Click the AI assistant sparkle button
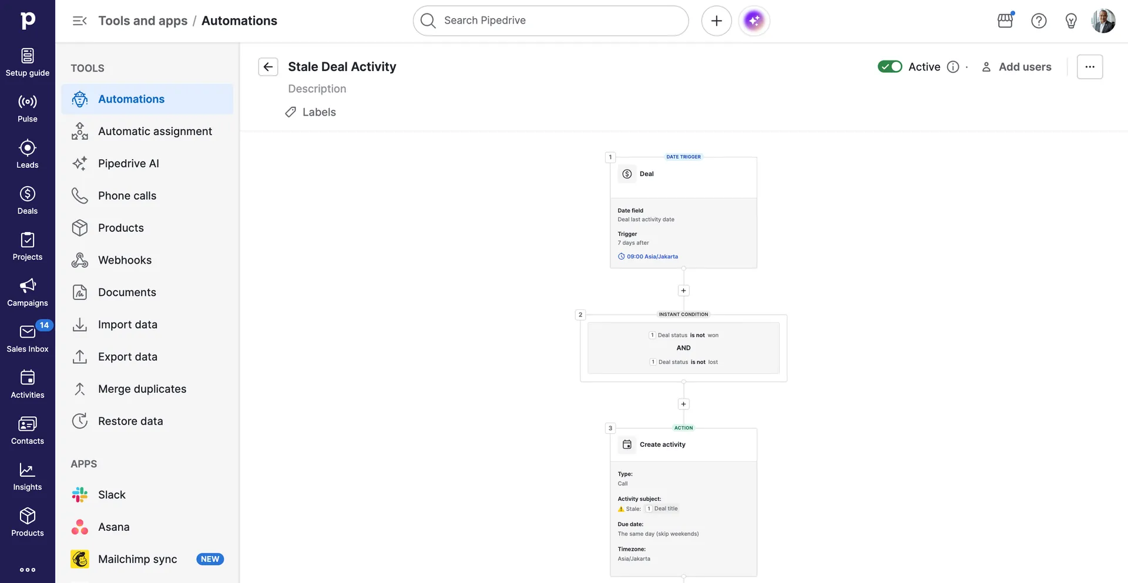 pos(754,21)
